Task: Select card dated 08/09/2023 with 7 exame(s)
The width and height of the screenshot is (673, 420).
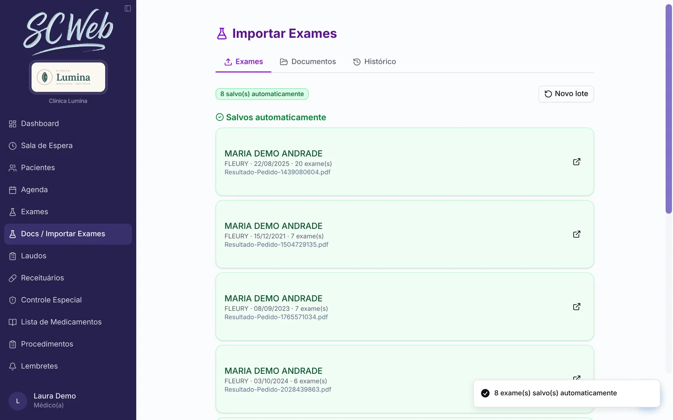Action: click(405, 307)
